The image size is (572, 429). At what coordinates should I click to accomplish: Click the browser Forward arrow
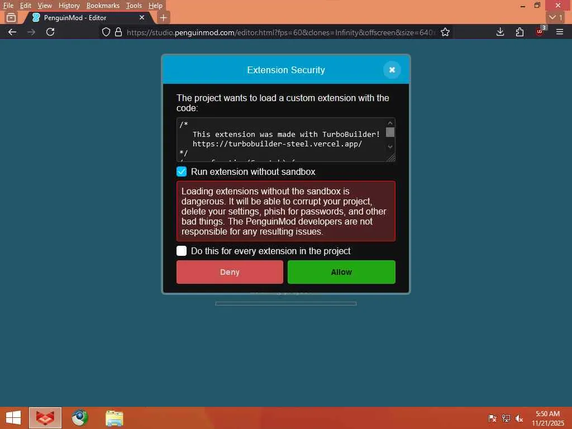(31, 32)
